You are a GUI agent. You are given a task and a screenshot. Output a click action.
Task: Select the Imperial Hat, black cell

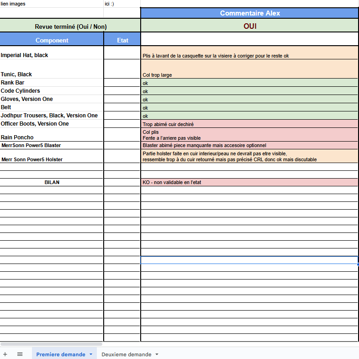(x=52, y=55)
